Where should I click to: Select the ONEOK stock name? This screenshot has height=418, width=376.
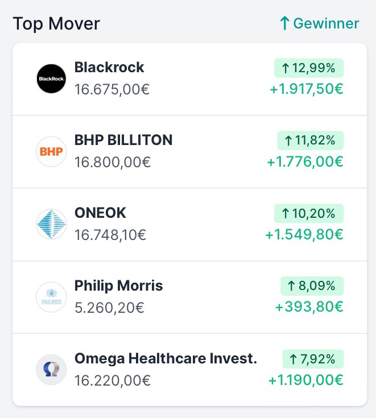click(100, 213)
